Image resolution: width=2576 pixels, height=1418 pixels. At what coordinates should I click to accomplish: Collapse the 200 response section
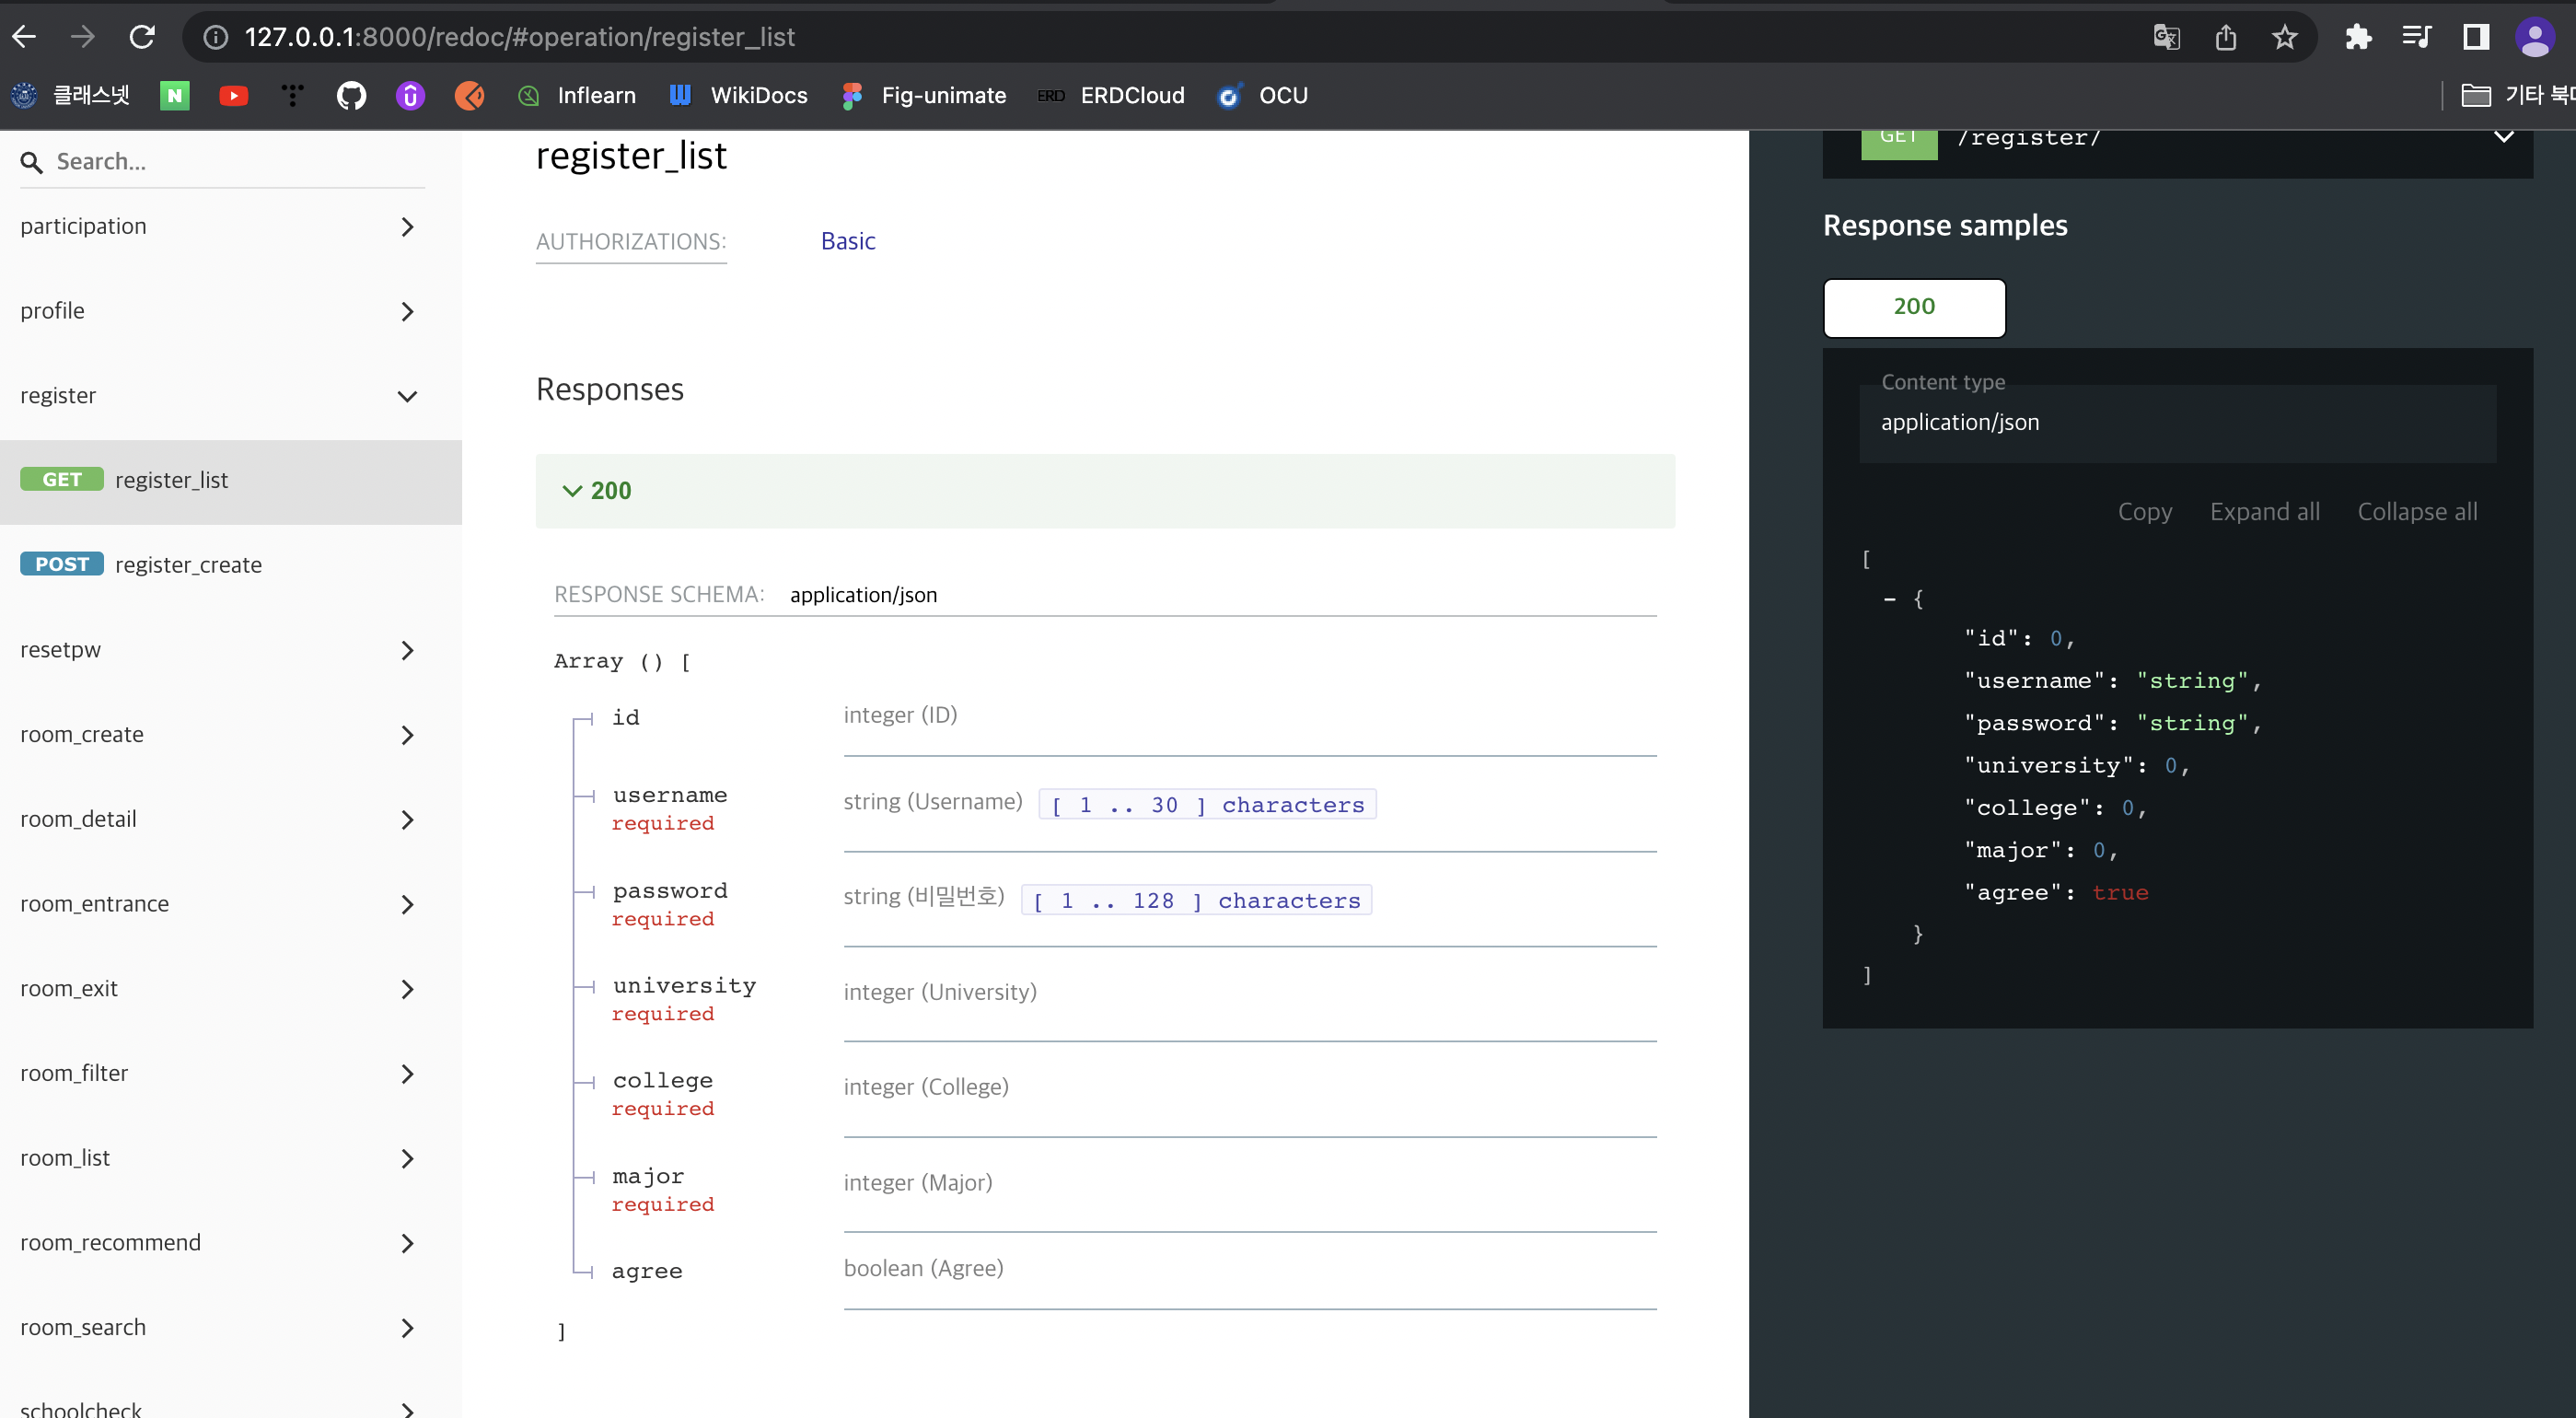click(x=597, y=491)
